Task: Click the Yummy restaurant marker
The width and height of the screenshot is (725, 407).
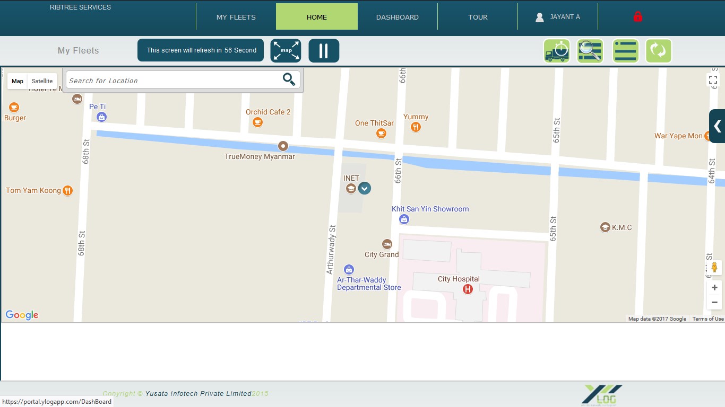Action: (x=416, y=127)
